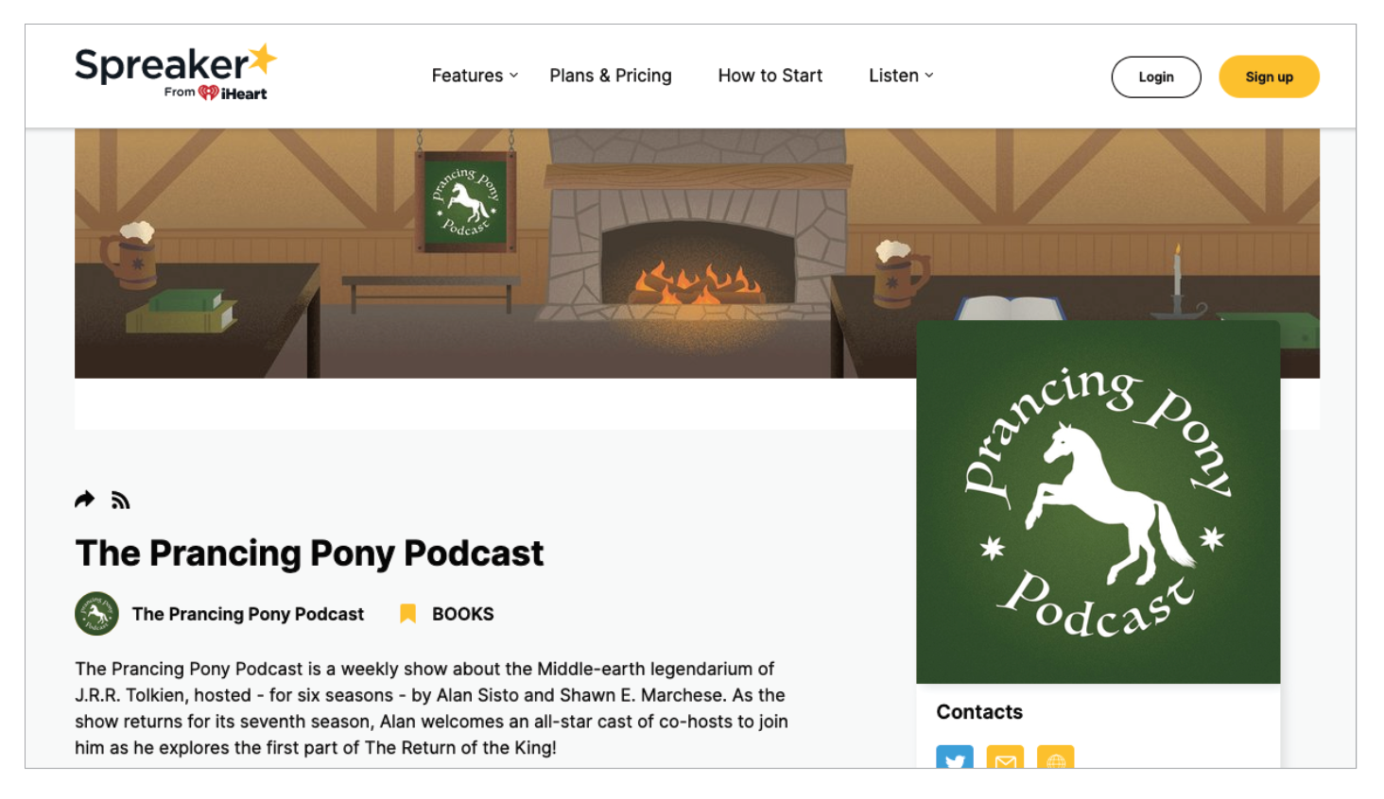Click the large Prancing Pony Podcast cover art
1384x799 pixels.
pos(1099,501)
